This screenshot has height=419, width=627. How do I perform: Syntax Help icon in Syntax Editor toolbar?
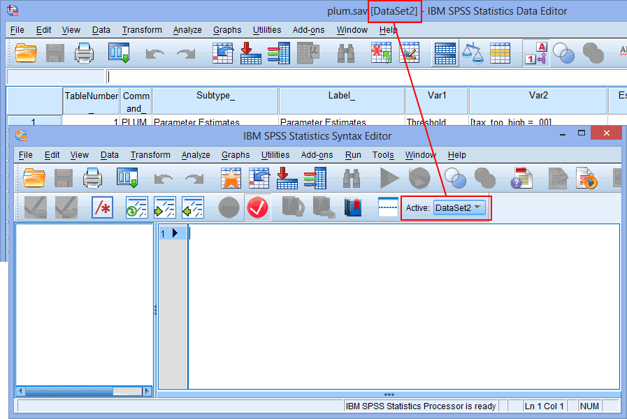click(x=521, y=178)
